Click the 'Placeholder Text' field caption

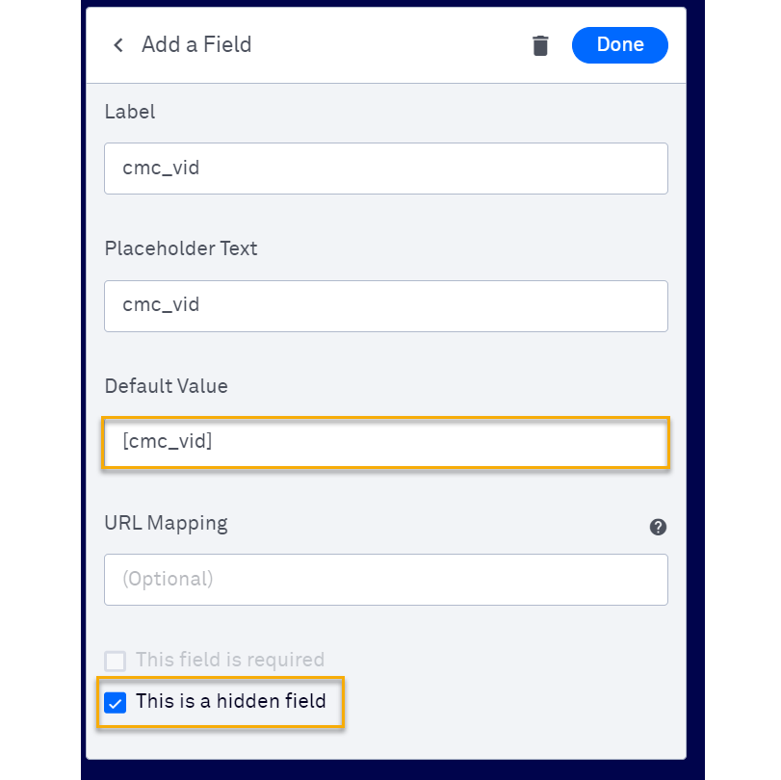point(181,248)
